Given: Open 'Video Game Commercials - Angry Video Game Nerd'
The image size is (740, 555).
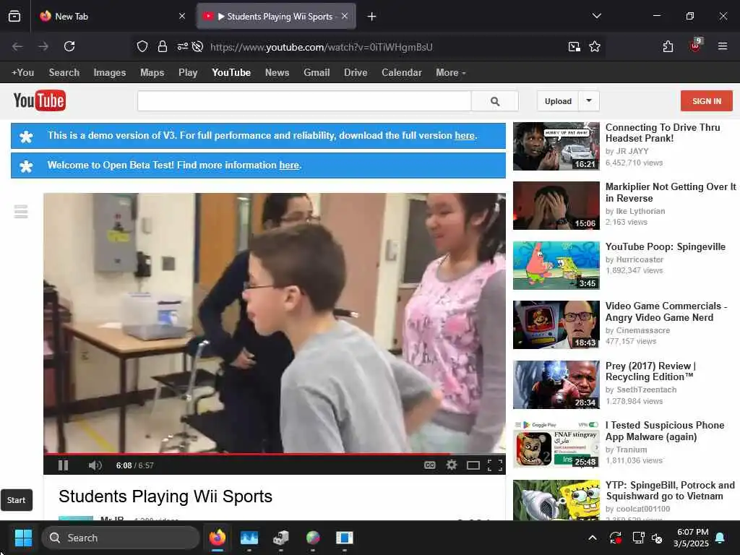Looking at the screenshot, I should point(666,311).
